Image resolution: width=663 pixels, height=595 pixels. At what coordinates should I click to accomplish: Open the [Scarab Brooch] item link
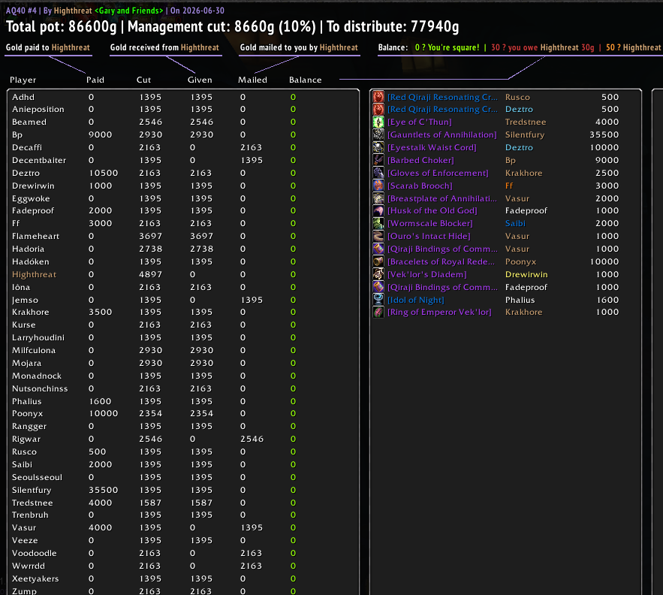click(420, 186)
